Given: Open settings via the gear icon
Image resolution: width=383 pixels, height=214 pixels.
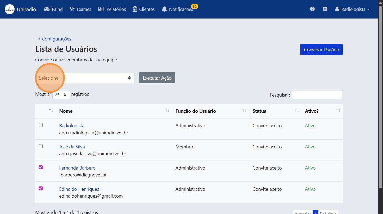Looking at the screenshot, I should (x=325, y=9).
